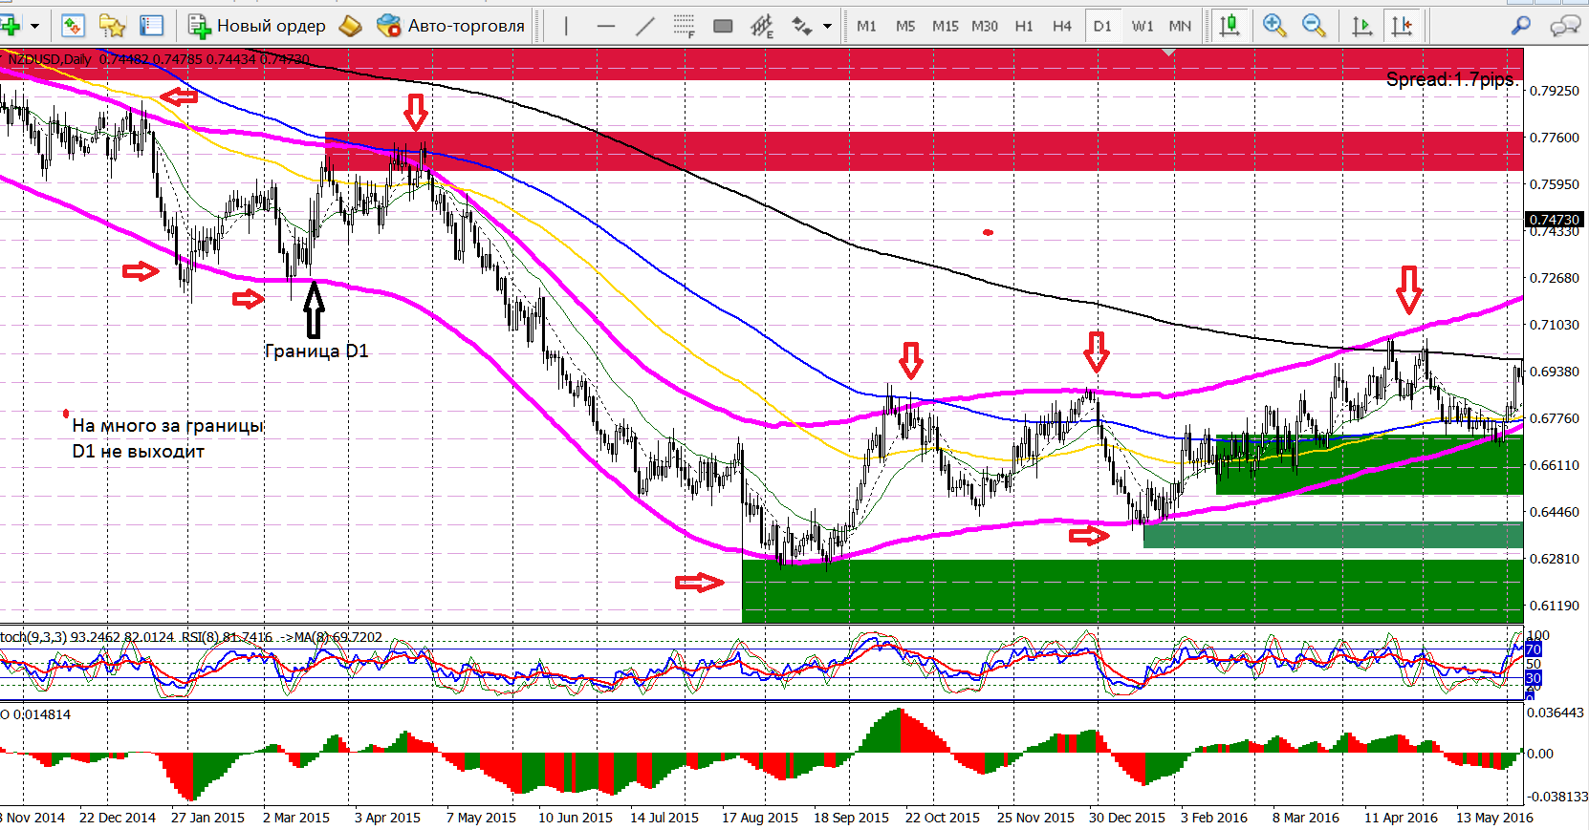Open the Navigator folder-star icon

pos(112,26)
